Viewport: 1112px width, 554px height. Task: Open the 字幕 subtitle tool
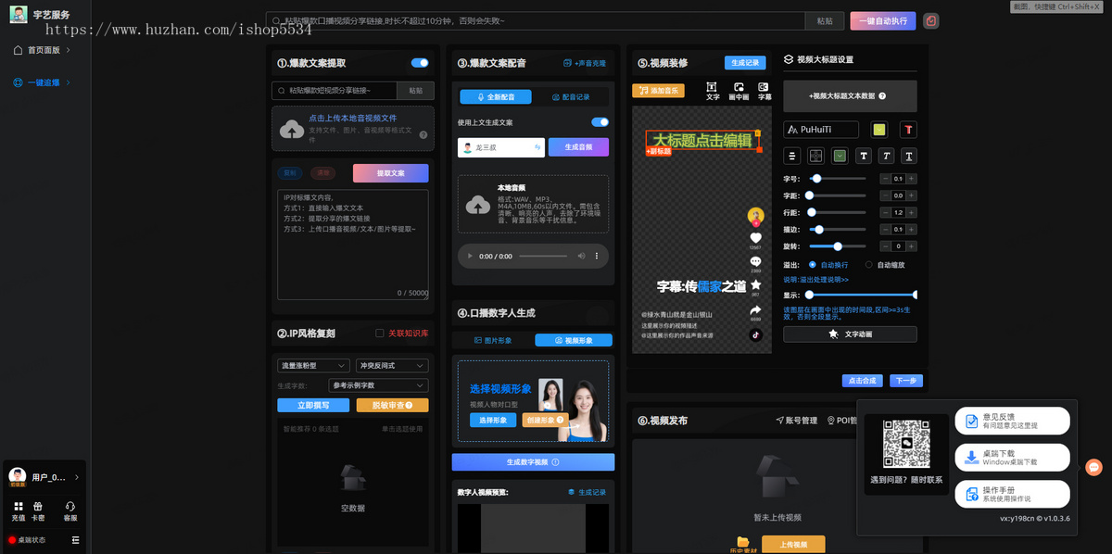(764, 91)
